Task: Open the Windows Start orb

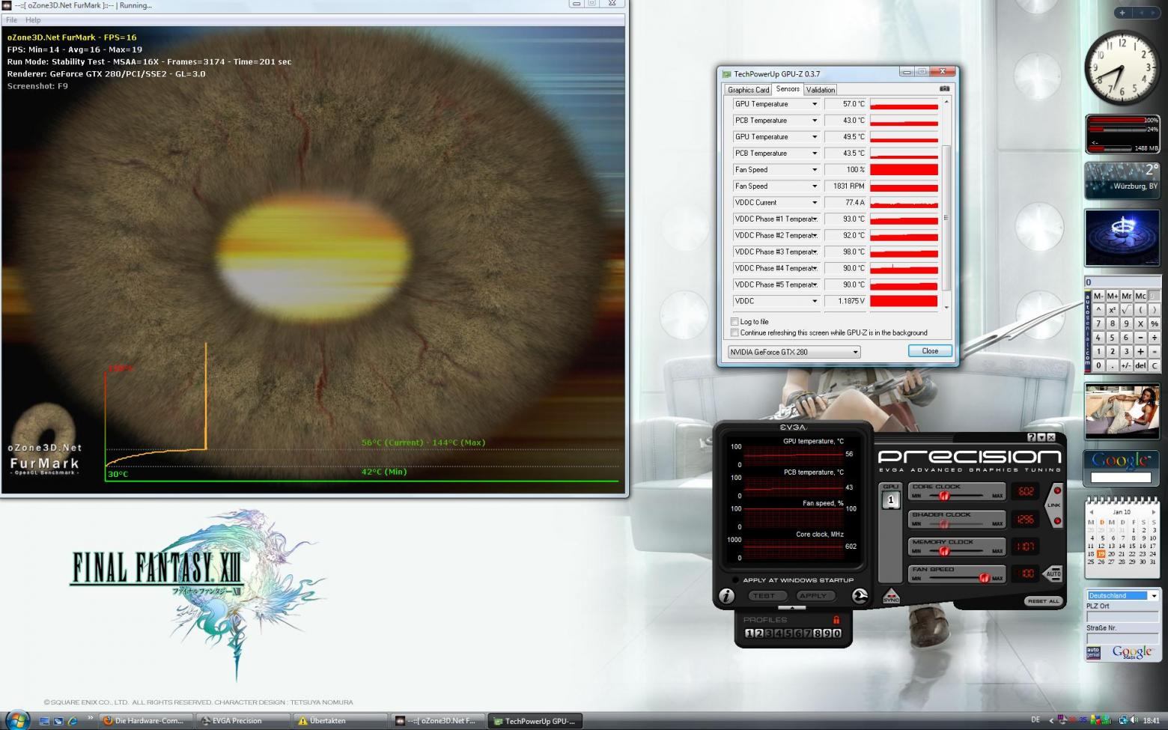Action: (x=17, y=720)
